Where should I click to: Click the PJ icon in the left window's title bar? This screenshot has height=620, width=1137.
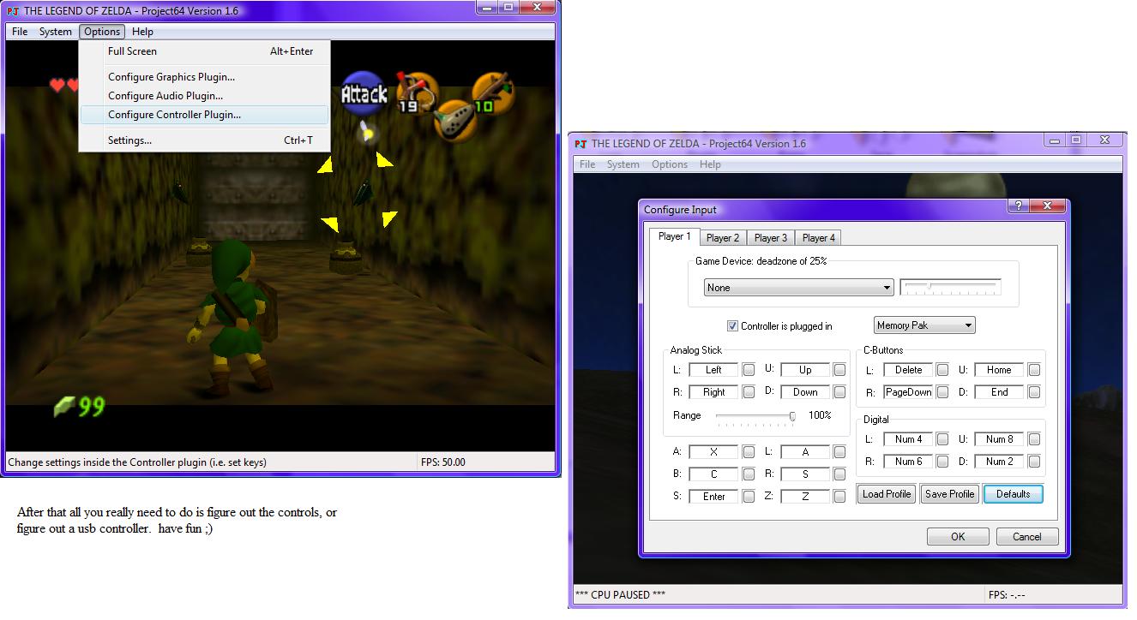13,11
